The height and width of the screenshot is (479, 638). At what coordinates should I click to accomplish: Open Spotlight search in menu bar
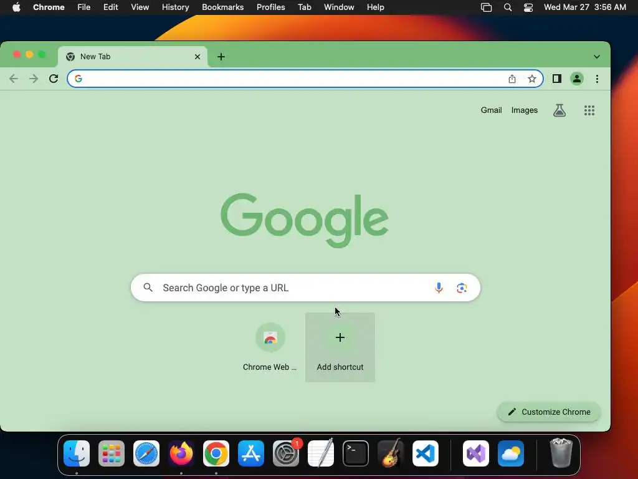[x=508, y=7]
